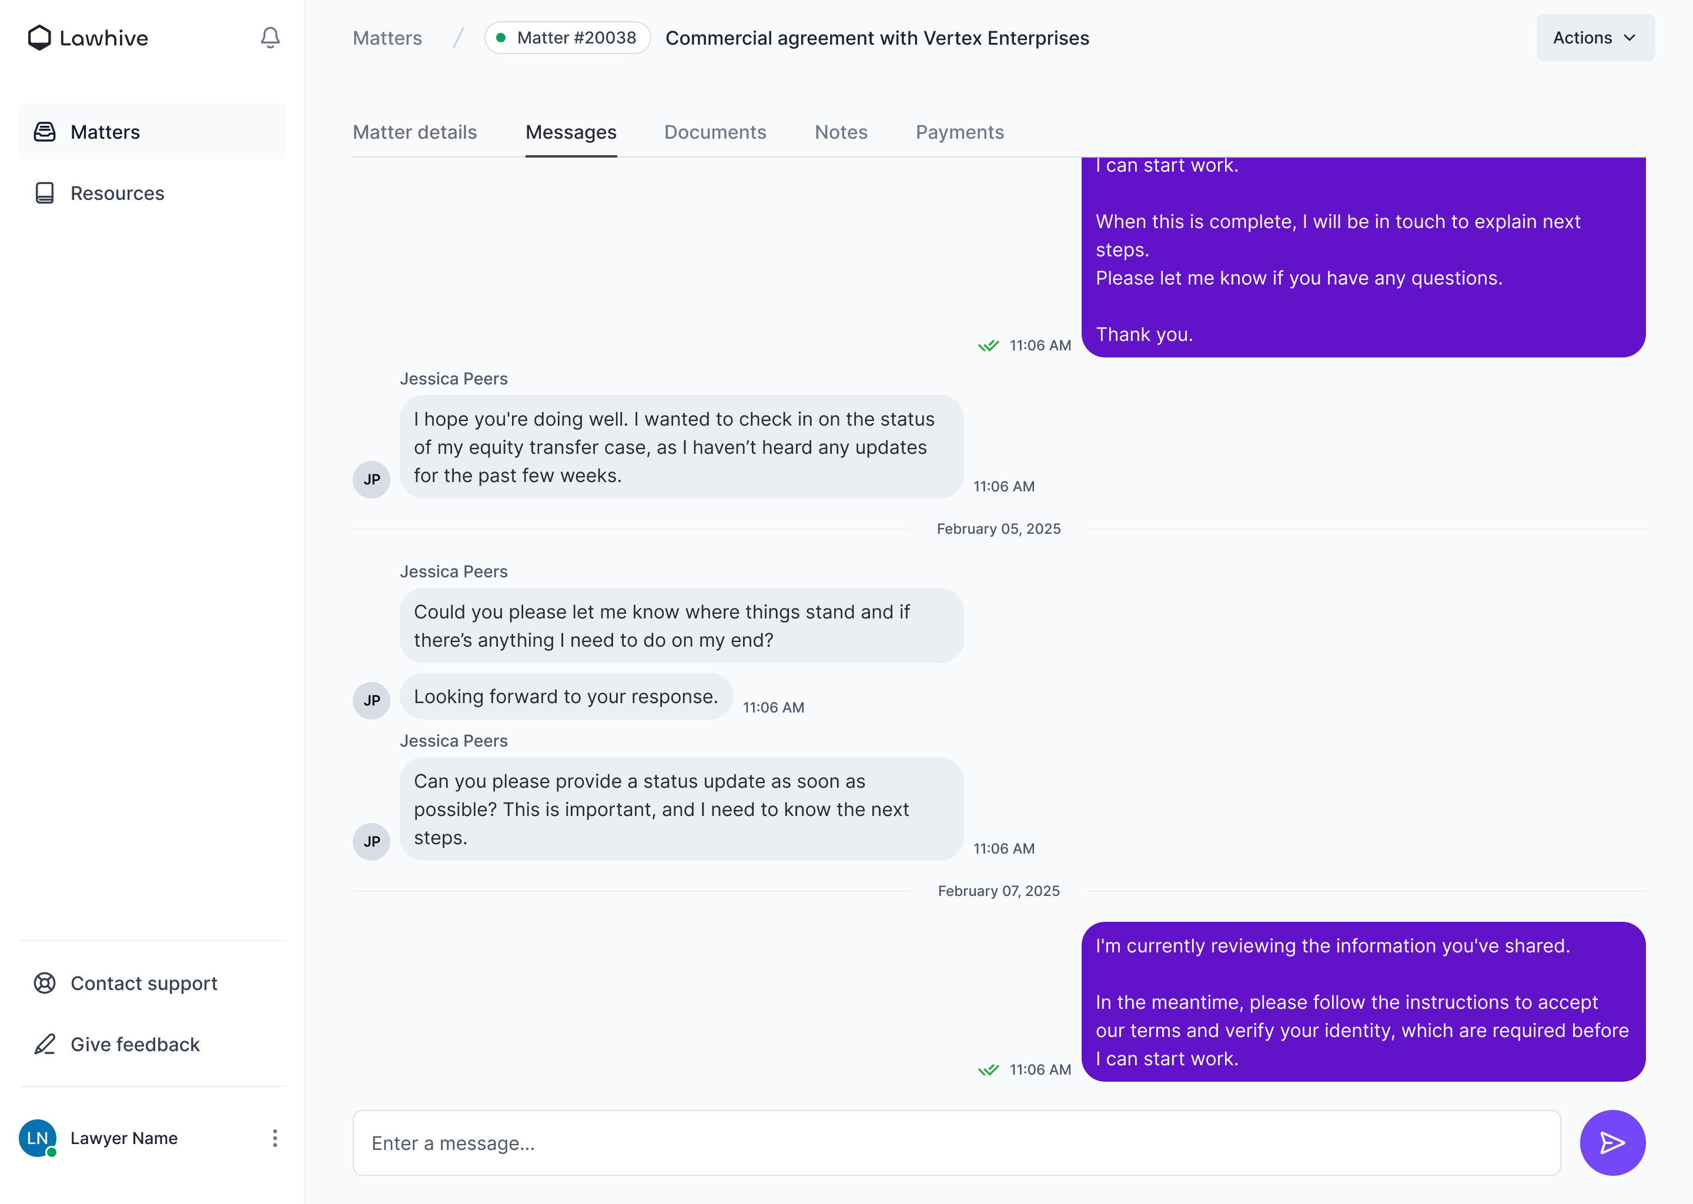Click the Lawhive logo

88,38
